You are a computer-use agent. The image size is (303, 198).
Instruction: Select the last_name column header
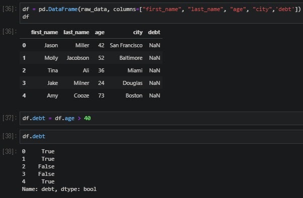(77, 32)
